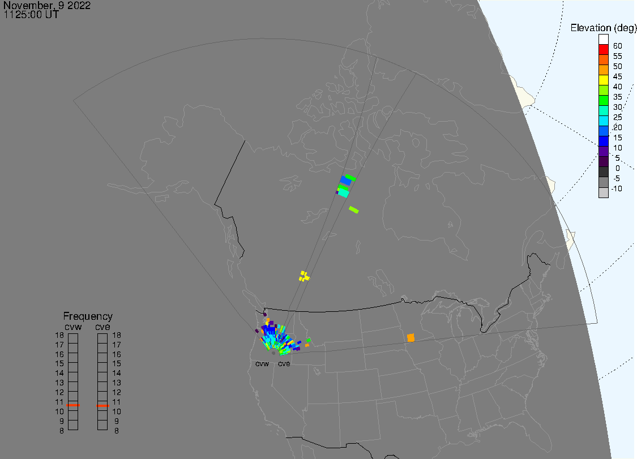Click the isolated orange echo patch over Minnesota

coord(411,337)
